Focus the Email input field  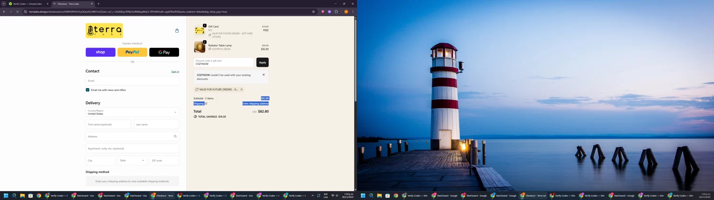coord(132,81)
